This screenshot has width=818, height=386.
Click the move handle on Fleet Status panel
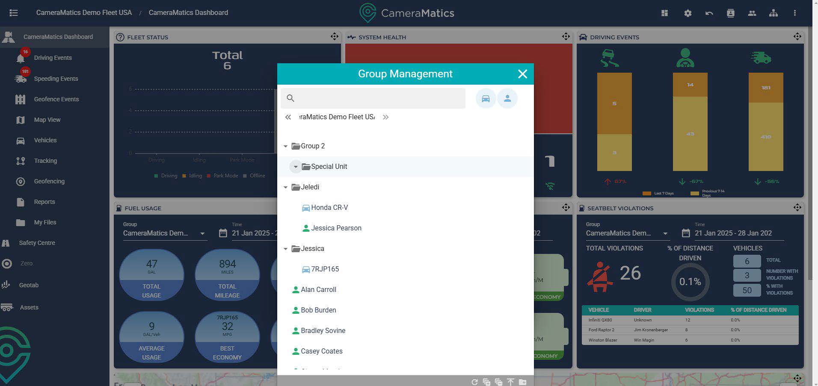(335, 37)
